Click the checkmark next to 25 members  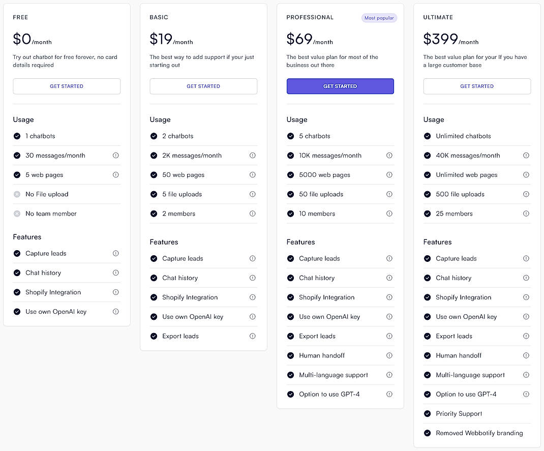click(x=427, y=213)
